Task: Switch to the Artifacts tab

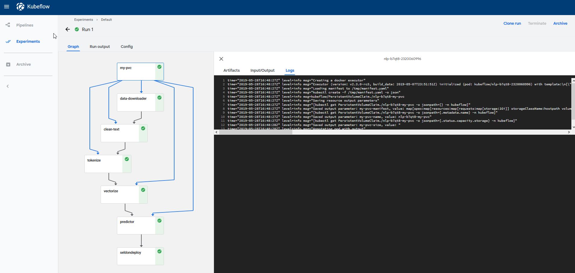Action: pyautogui.click(x=231, y=70)
